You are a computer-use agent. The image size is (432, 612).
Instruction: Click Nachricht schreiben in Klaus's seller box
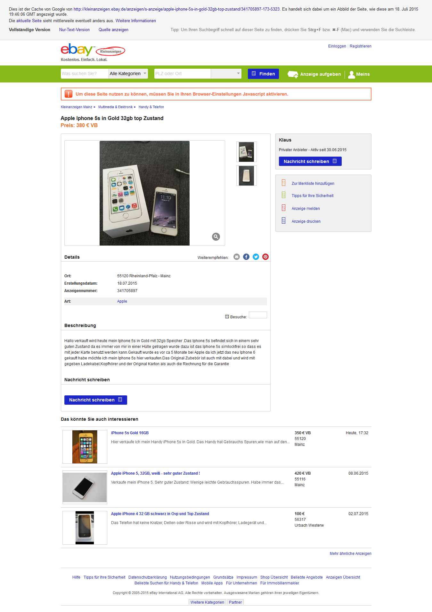tap(310, 161)
